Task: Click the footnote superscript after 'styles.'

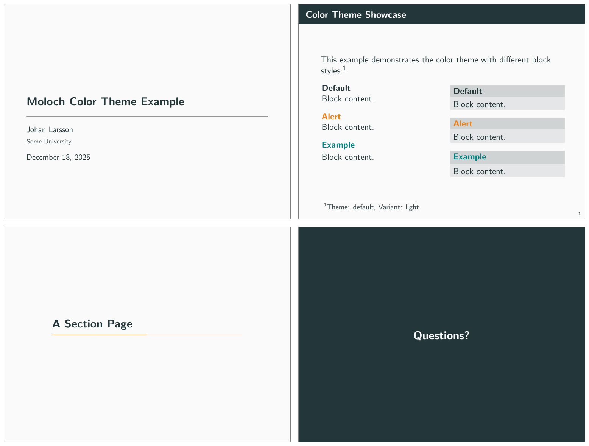Action: (x=344, y=69)
